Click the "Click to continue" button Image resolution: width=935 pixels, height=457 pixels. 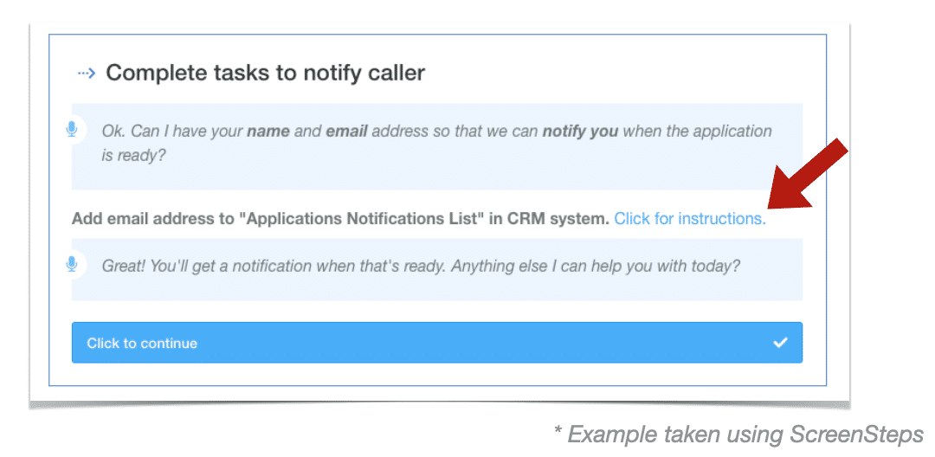(437, 343)
